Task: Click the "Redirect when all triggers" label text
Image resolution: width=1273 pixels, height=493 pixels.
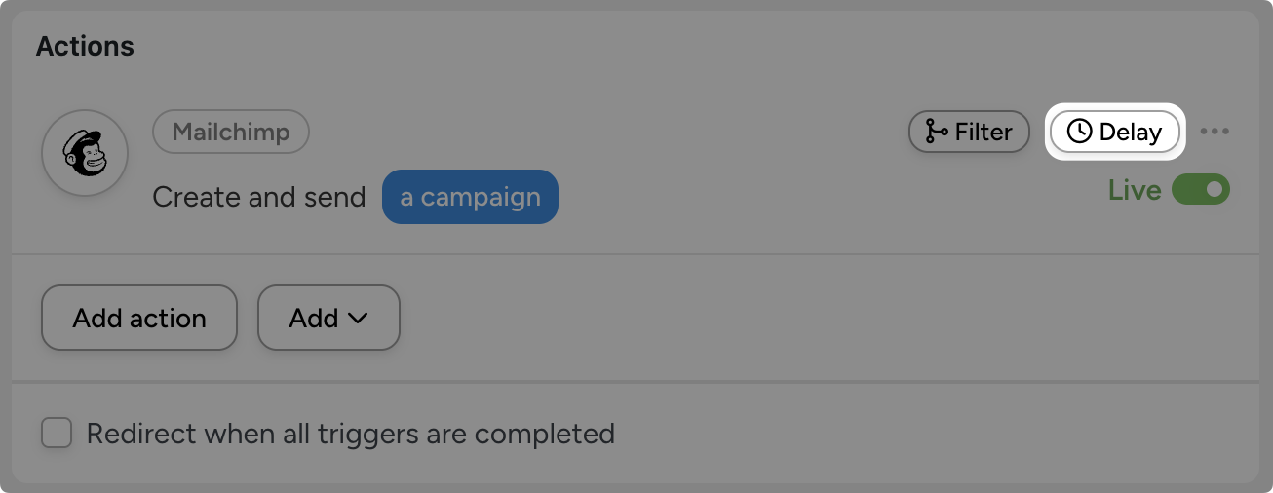Action: point(351,433)
